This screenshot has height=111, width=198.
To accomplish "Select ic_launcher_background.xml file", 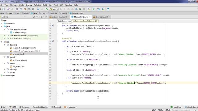I will point(24,48).
